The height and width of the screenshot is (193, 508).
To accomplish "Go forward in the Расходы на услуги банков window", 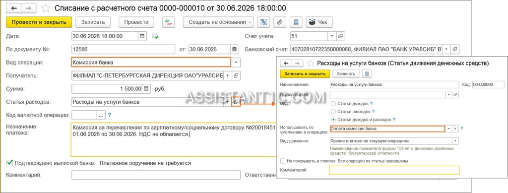I will pyautogui.click(x=298, y=63).
